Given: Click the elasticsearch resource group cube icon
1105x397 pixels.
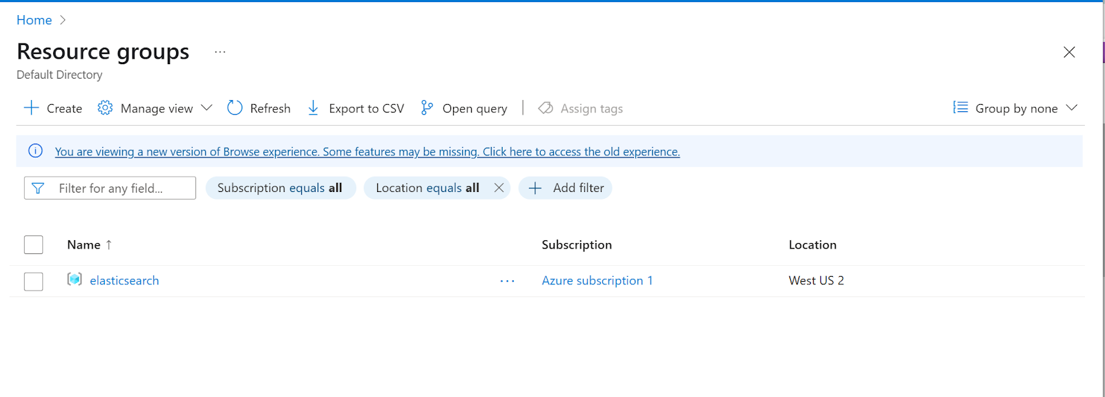Looking at the screenshot, I should [75, 280].
